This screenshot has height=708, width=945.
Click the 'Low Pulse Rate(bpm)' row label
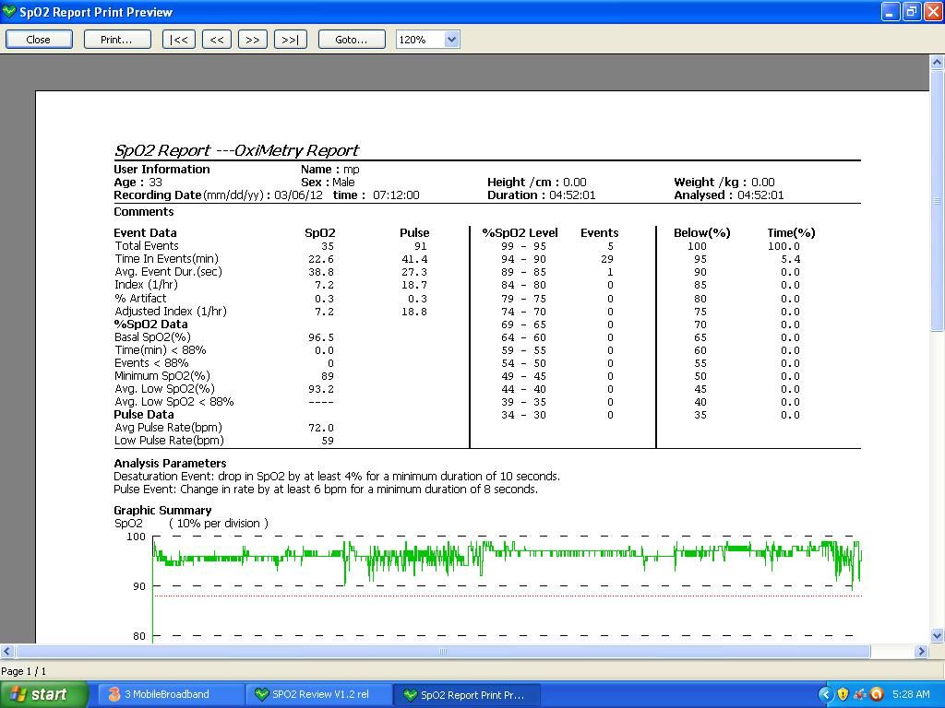coord(169,440)
